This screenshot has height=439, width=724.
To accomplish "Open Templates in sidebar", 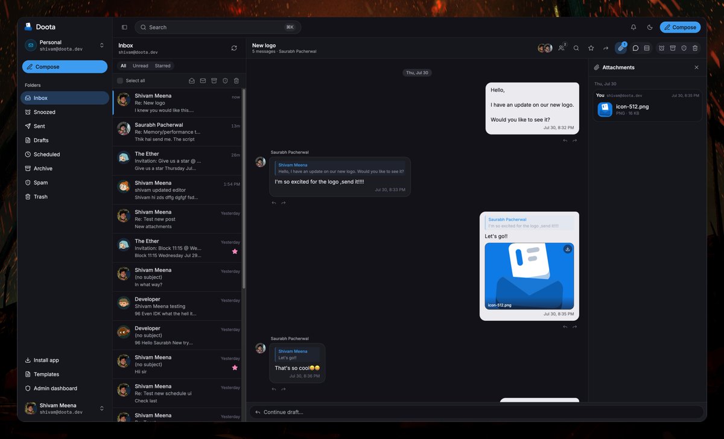I will click(x=65, y=374).
